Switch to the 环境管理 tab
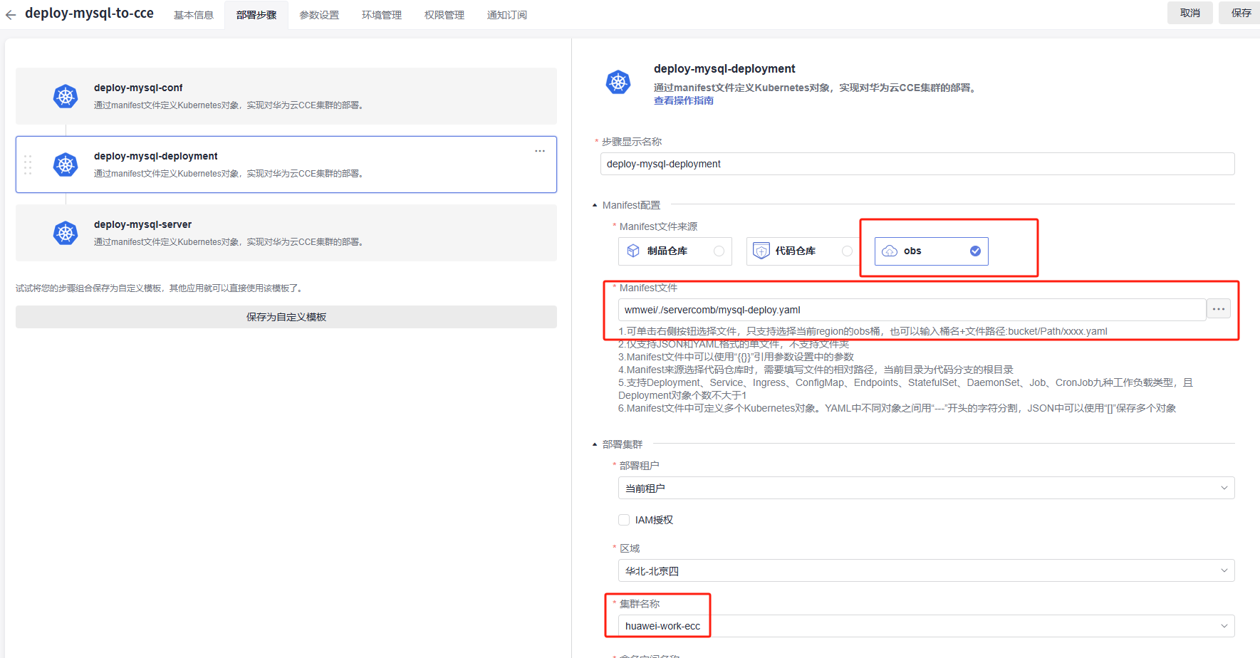 (x=382, y=15)
